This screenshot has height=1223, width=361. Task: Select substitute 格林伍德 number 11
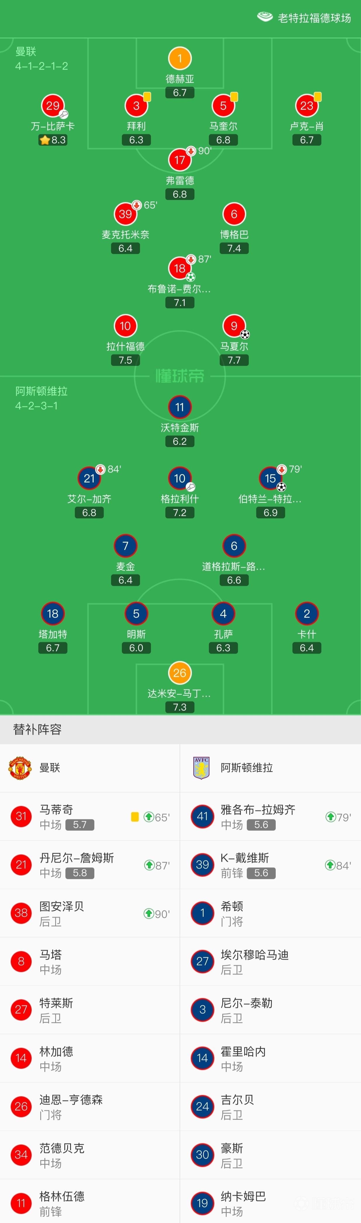[x=21, y=1203]
